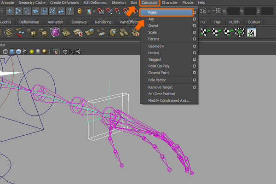Click the circled polygon plane shelf icon
The width and height of the screenshot is (276, 184).
click(x=9, y=32)
